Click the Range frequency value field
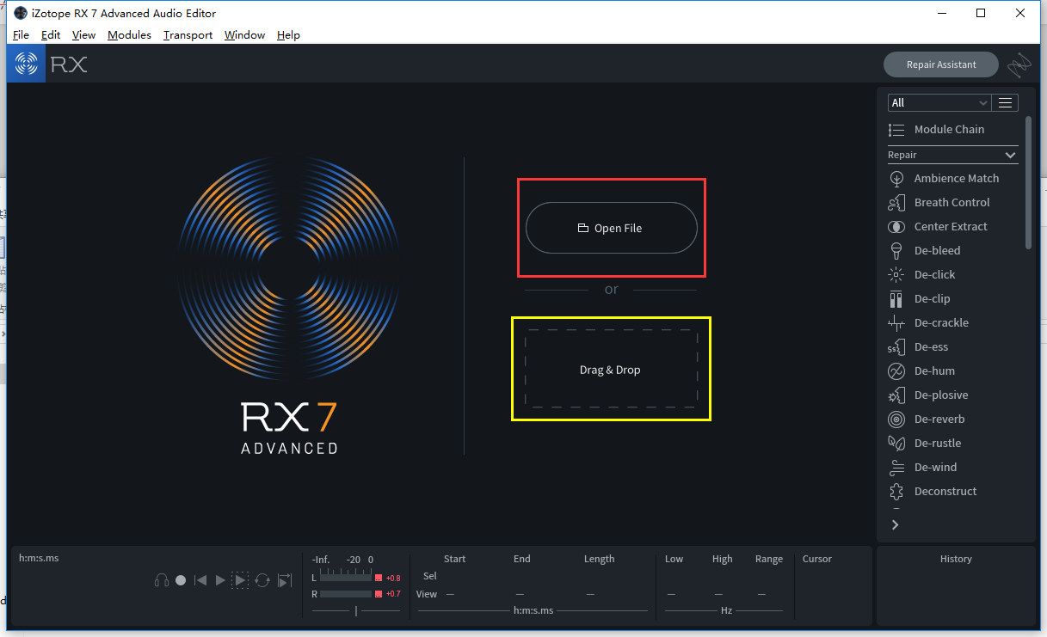Image resolution: width=1047 pixels, height=637 pixels. pyautogui.click(x=761, y=594)
